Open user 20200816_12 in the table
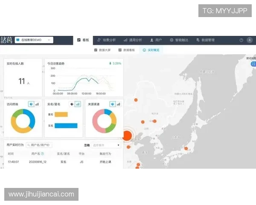 coord(38,162)
